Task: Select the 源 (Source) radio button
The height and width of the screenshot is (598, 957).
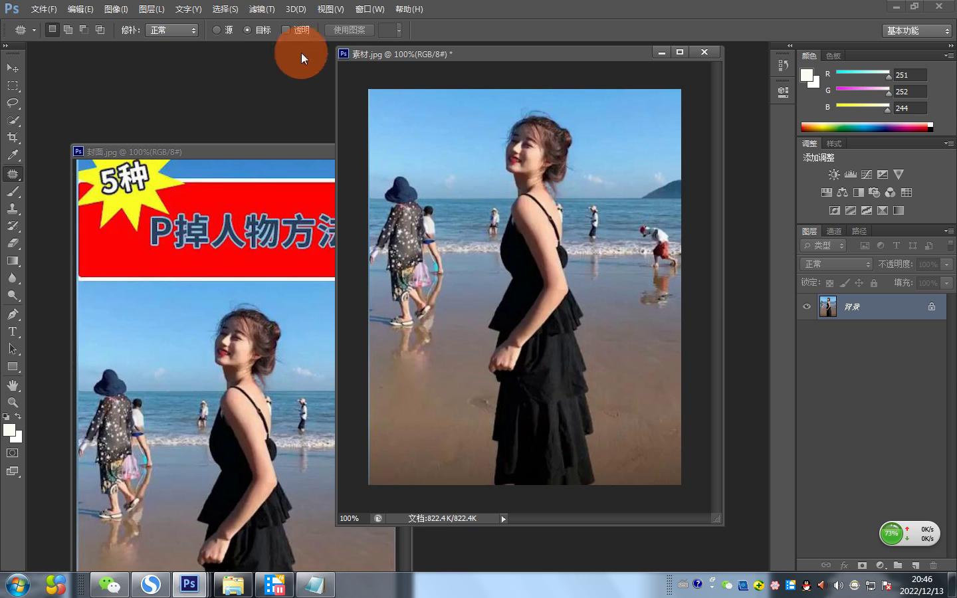Action: point(217,30)
